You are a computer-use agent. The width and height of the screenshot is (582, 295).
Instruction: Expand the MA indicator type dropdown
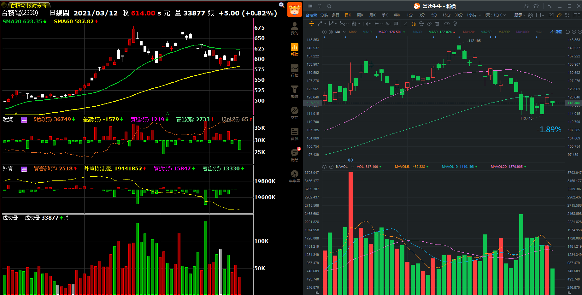pyautogui.click(x=344, y=32)
